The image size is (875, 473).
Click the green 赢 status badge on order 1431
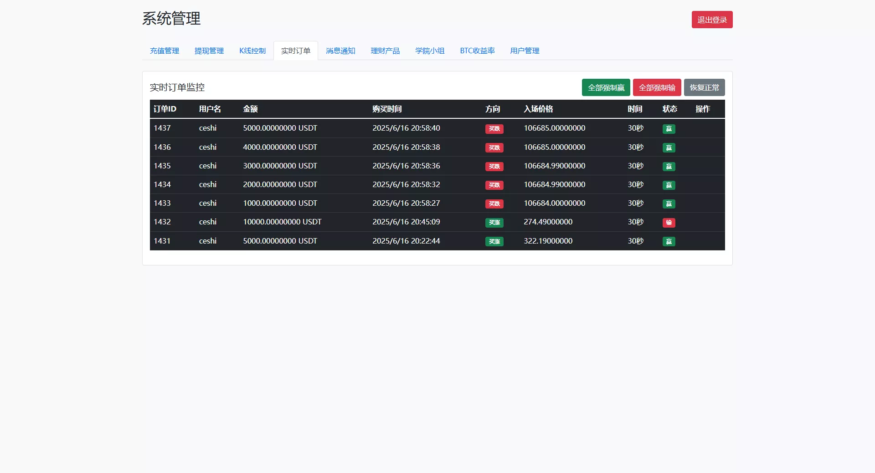pyautogui.click(x=669, y=242)
